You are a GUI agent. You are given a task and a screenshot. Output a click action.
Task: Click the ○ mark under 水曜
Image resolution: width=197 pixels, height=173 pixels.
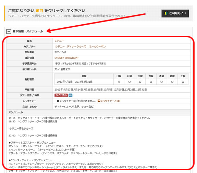pos(151,82)
